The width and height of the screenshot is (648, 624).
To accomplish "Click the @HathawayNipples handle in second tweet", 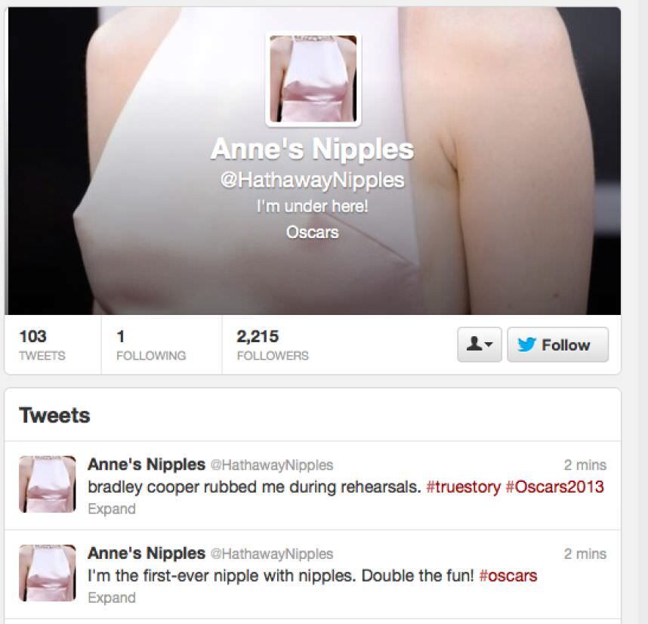I will point(272,554).
